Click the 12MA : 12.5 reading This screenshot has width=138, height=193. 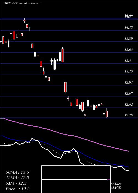17,178
